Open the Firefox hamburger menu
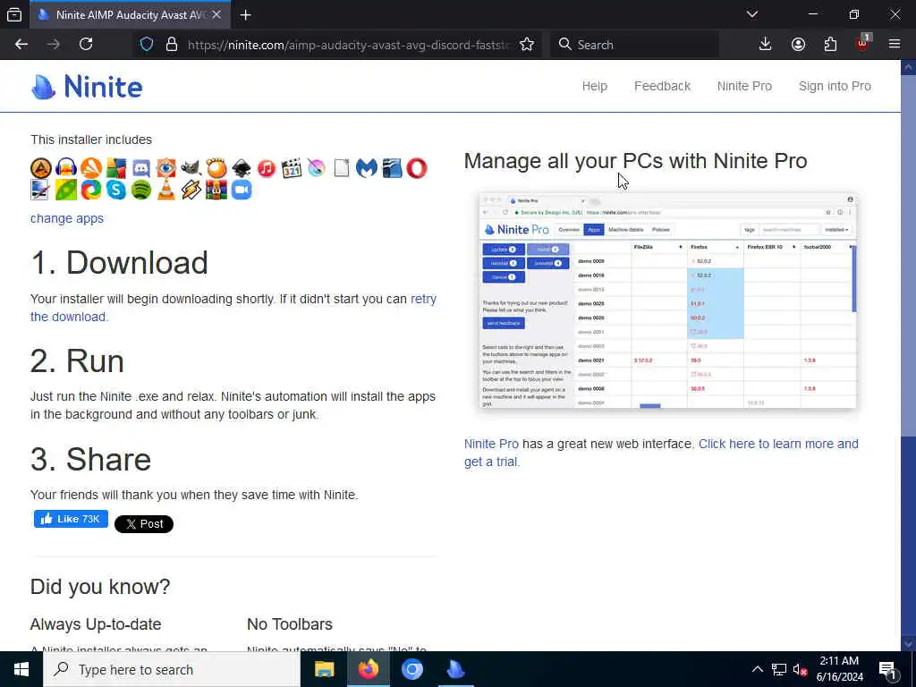Viewport: 916px width, 687px height. [895, 45]
